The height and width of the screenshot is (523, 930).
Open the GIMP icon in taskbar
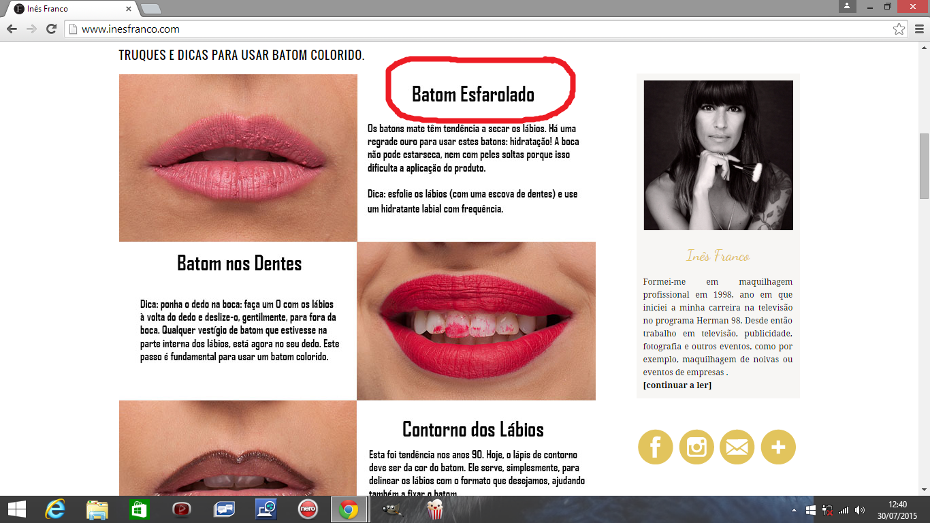coord(391,509)
